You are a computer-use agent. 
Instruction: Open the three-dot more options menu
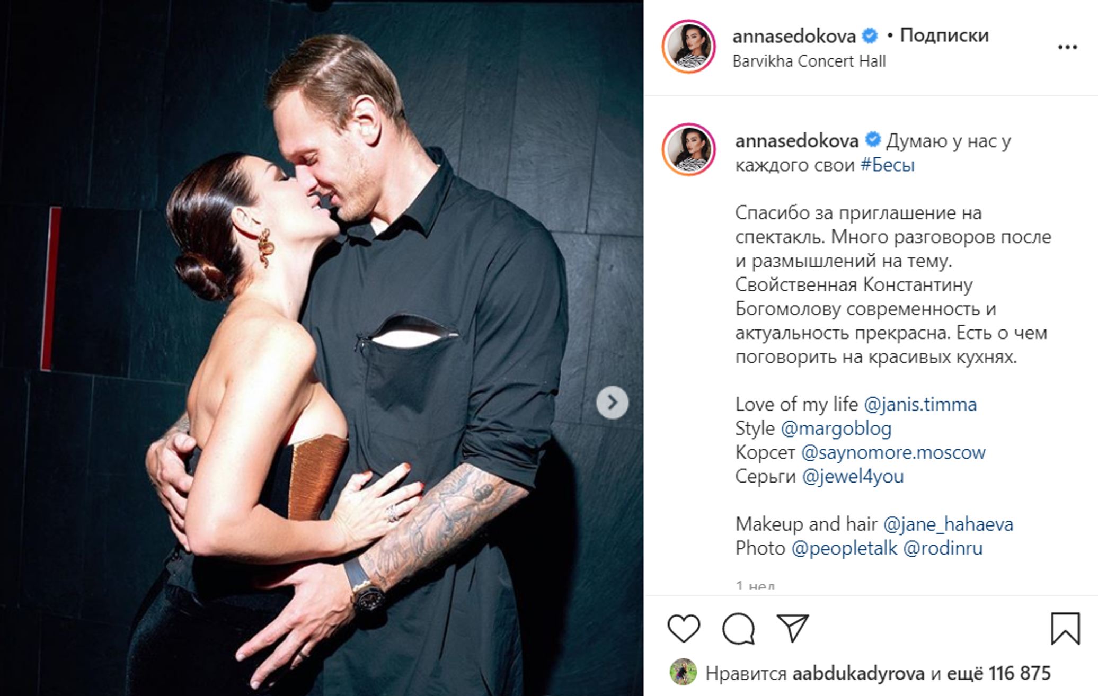coord(1067,47)
